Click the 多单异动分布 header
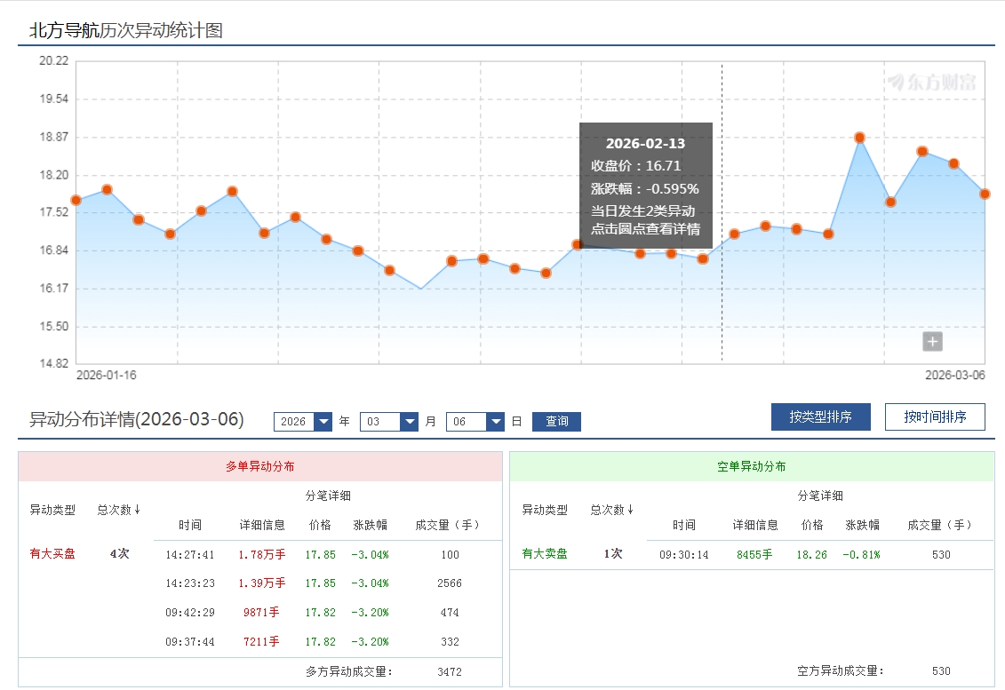 click(260, 466)
